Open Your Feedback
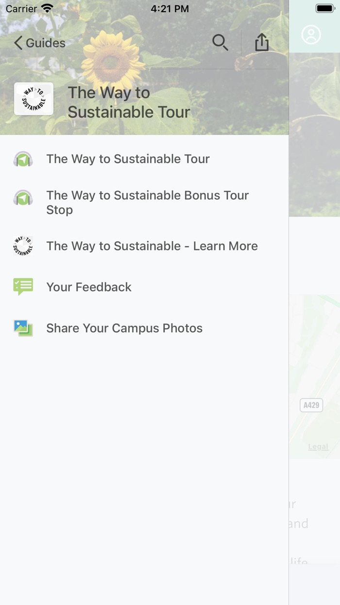 coord(89,287)
